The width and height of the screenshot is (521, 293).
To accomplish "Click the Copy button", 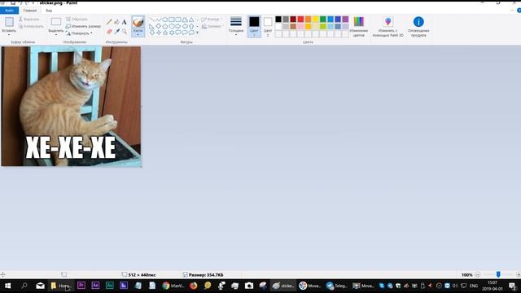I will click(31, 26).
